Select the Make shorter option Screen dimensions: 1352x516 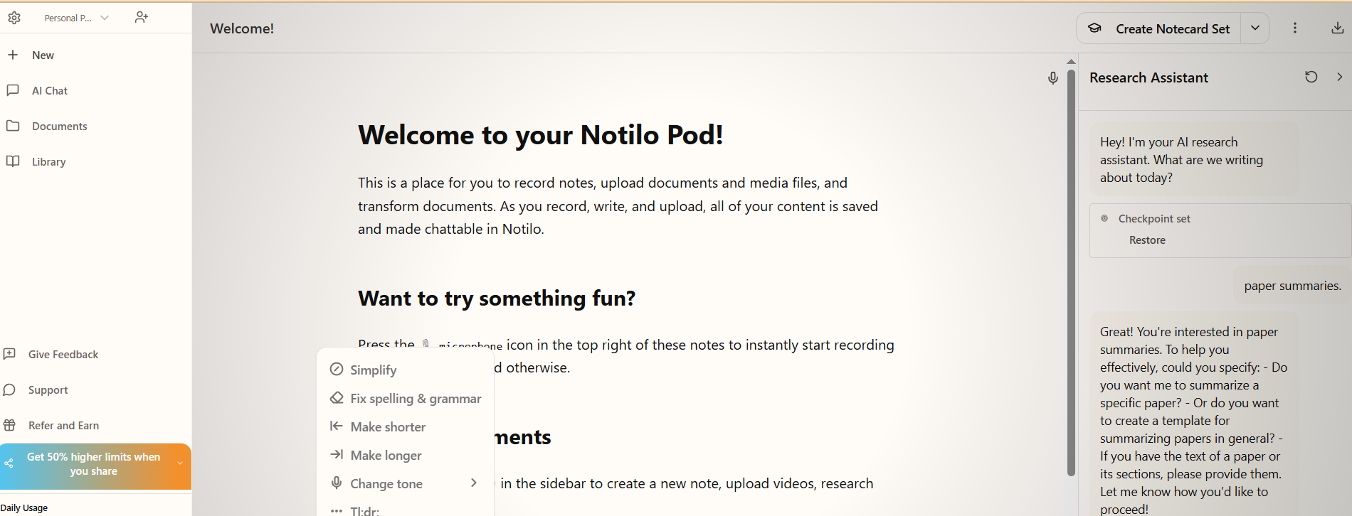[x=406, y=426]
